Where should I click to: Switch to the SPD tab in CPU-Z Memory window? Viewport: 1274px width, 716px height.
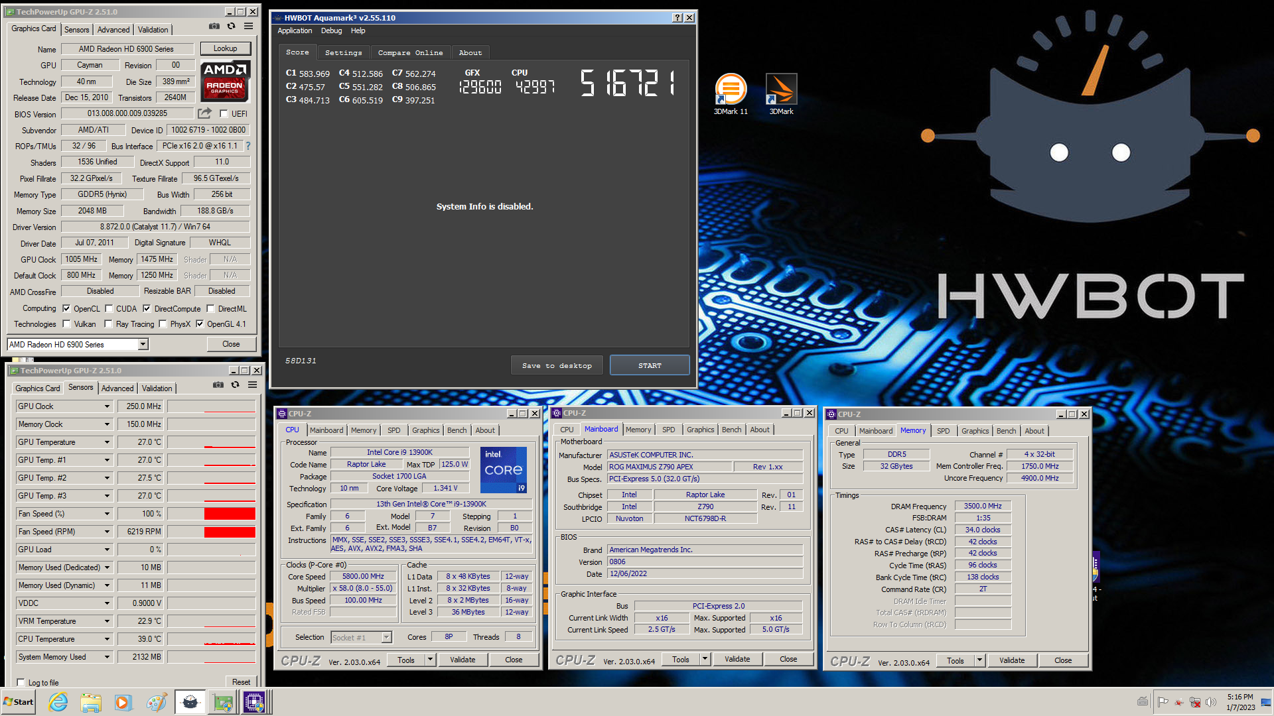(x=943, y=431)
